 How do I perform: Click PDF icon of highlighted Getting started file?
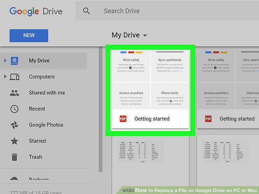(x=123, y=119)
